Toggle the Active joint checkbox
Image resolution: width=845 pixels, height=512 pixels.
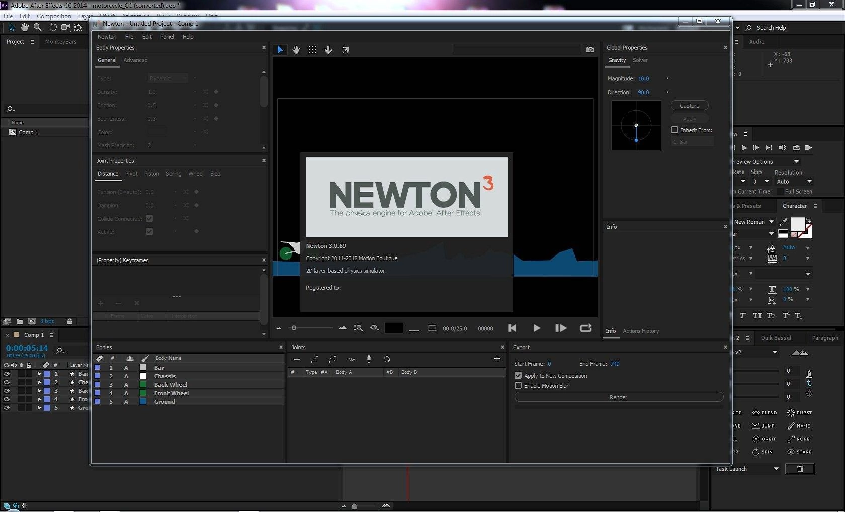[149, 231]
